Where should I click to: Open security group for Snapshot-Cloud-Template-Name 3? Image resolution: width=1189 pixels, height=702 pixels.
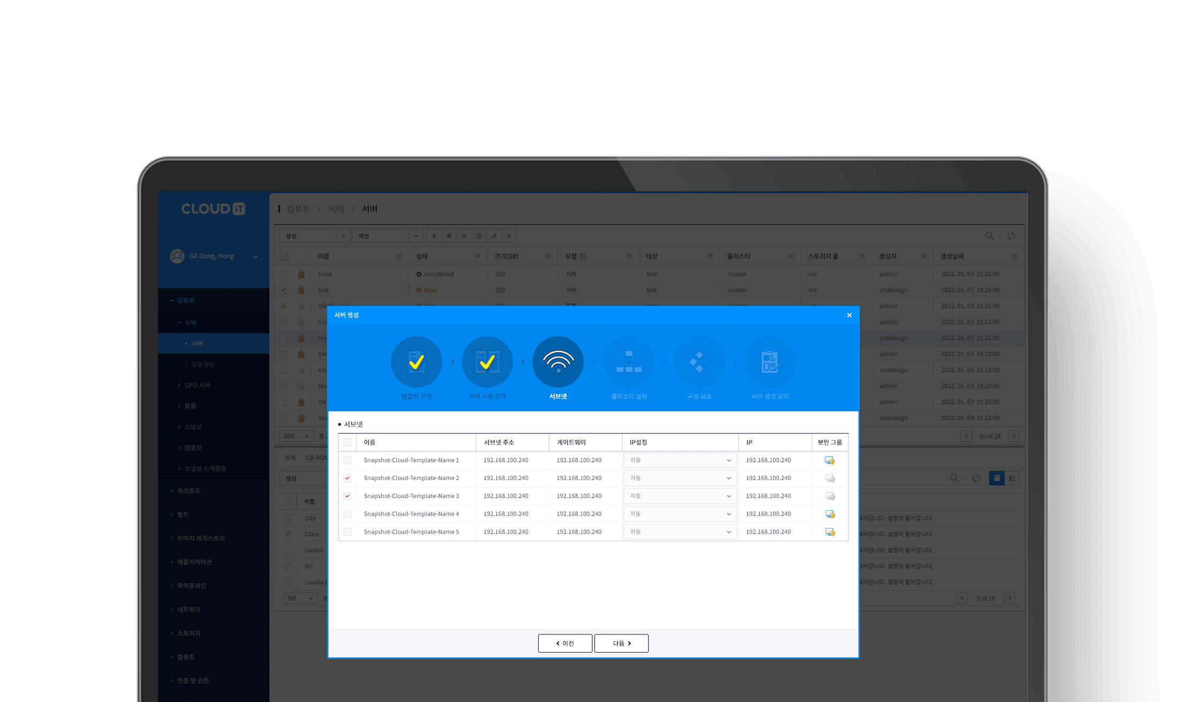(x=830, y=496)
